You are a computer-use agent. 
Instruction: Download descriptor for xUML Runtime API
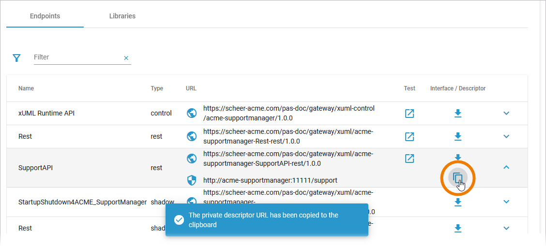pos(458,113)
